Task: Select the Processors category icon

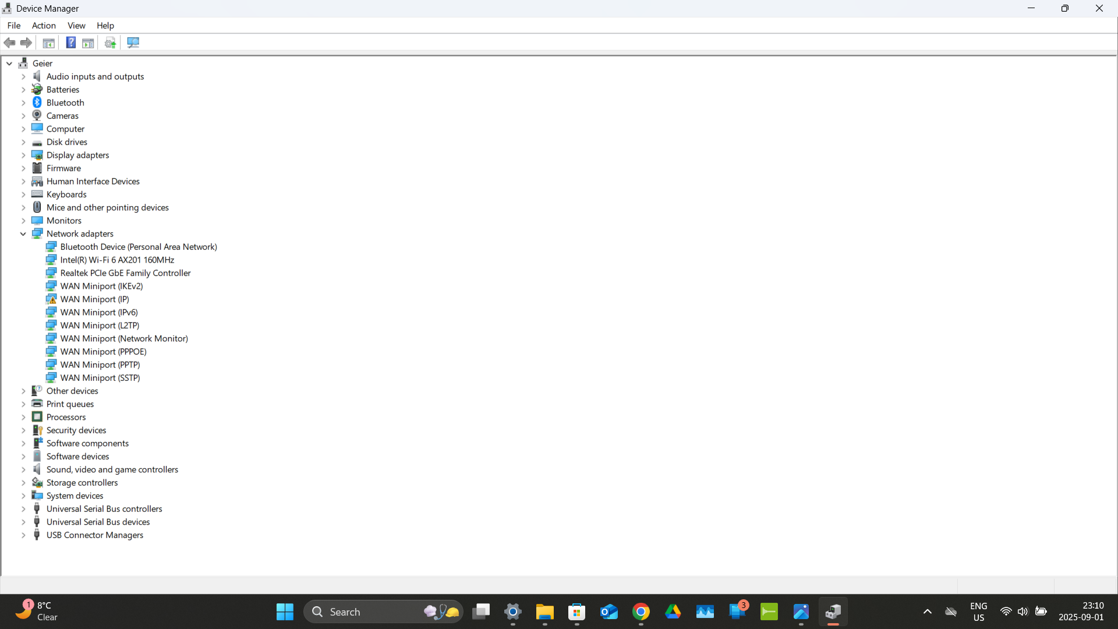Action: click(x=37, y=417)
